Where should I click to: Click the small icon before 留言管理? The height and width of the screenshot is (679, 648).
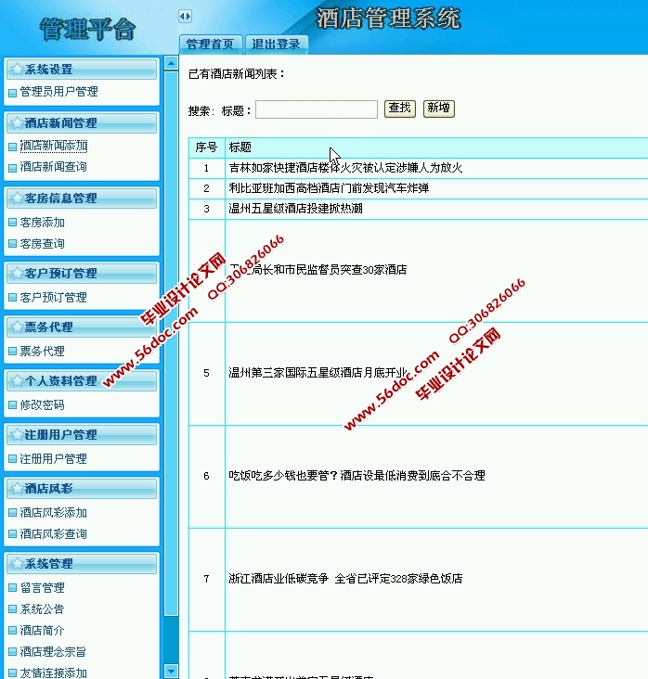pos(12,588)
